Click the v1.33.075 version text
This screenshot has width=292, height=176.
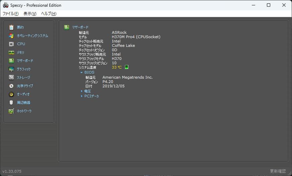click(x=12, y=171)
